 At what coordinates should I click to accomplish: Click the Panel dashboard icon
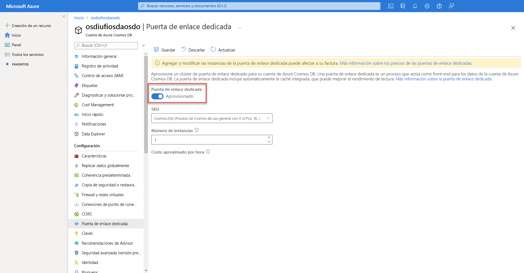pos(7,45)
